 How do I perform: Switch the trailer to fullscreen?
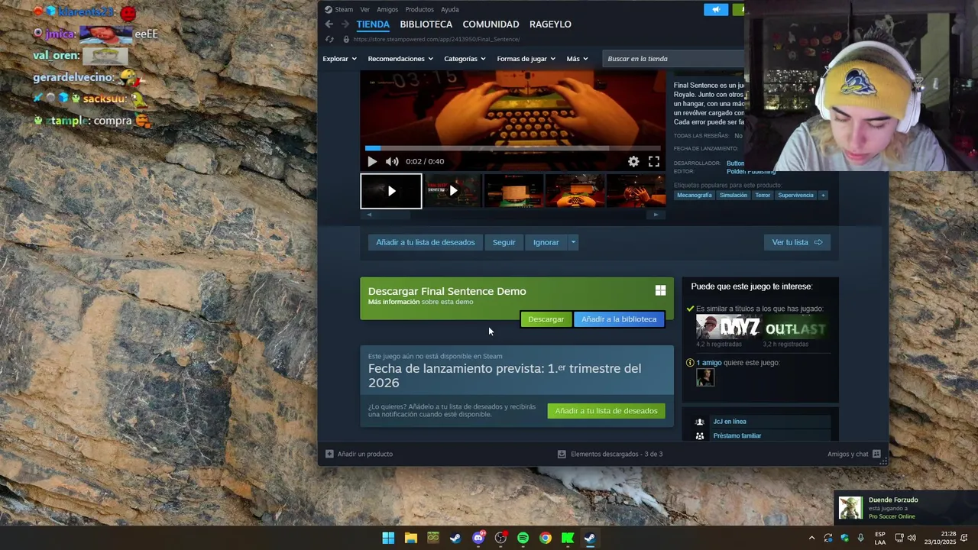(x=654, y=161)
